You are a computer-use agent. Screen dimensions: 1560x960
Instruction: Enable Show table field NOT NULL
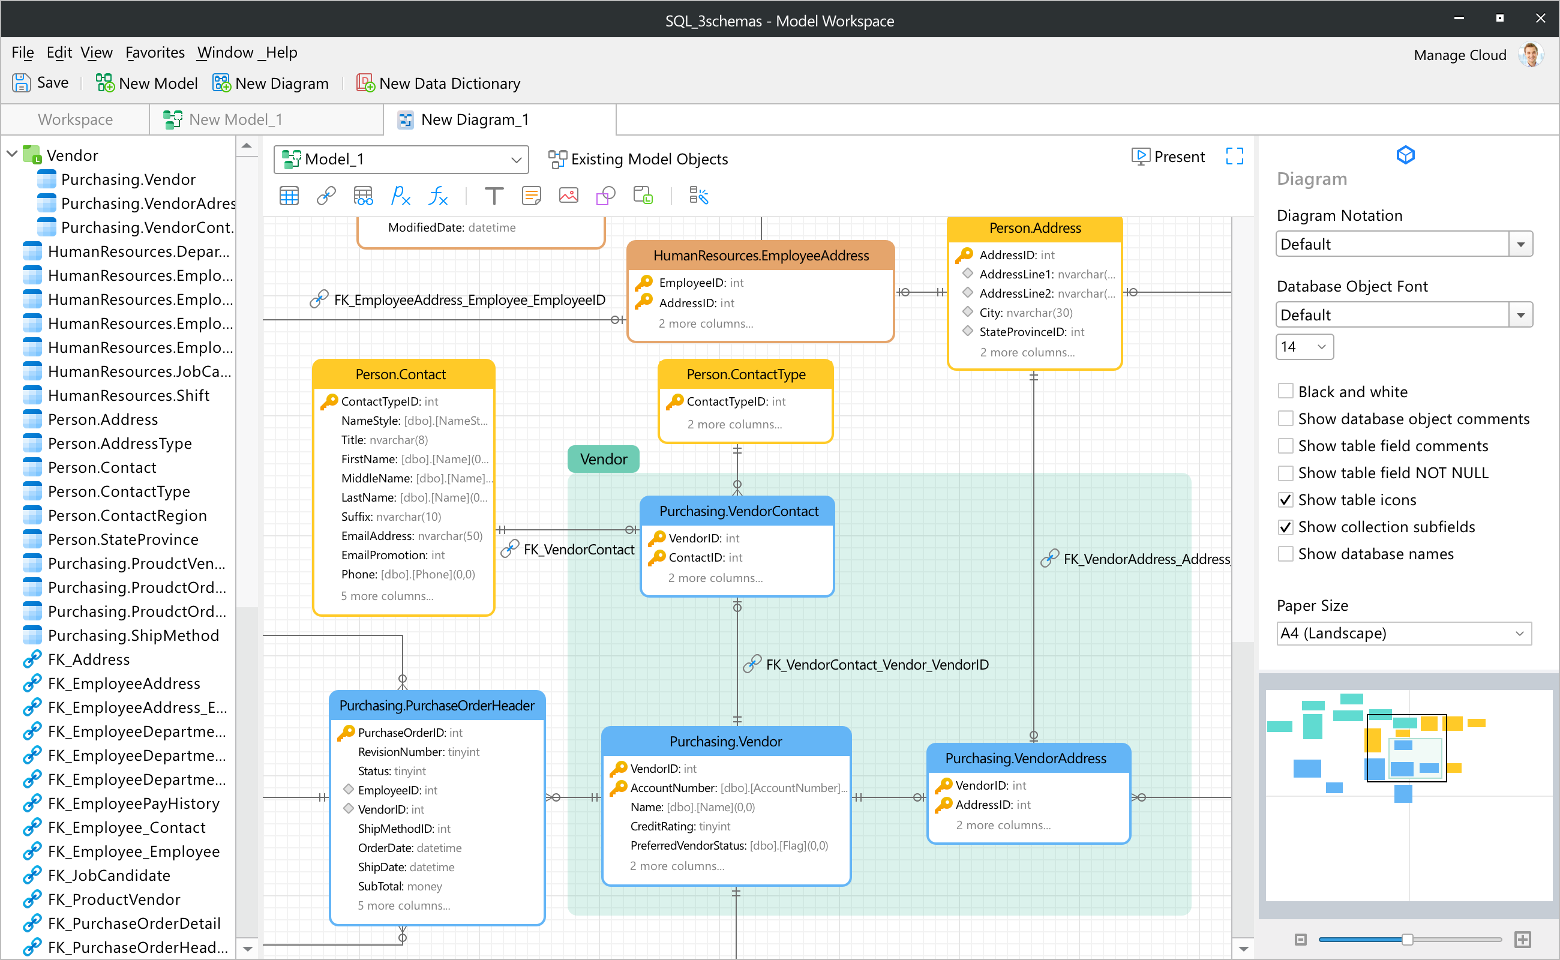point(1285,472)
